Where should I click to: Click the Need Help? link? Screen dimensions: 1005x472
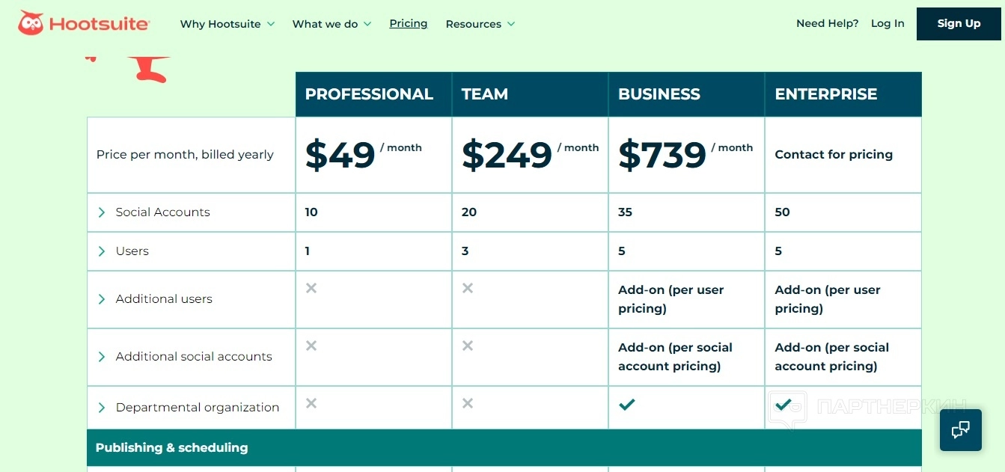[x=827, y=24]
